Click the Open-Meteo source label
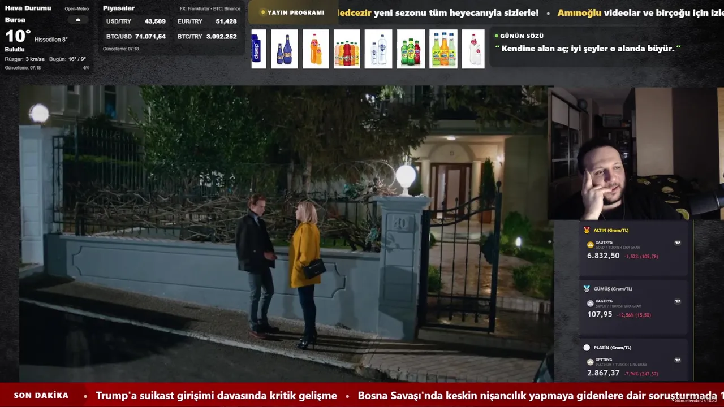724x407 pixels. tap(77, 9)
